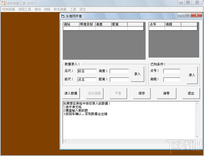Focus the 点号 input field

tap(172, 71)
